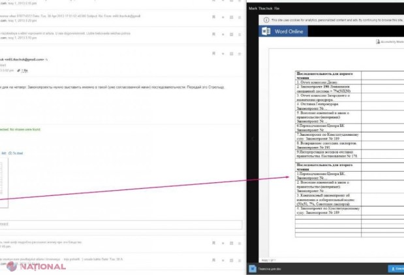This screenshot has height=275, width=404.
Task: Open the attachment thumbnail preview
Action: (x=4, y=183)
